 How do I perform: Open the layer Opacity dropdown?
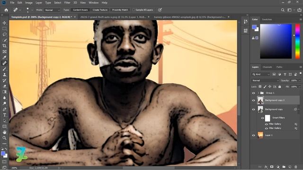point(300,80)
